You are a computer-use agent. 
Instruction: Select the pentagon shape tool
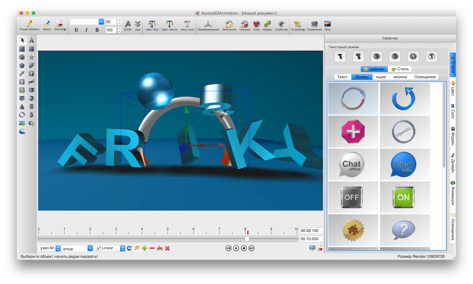(x=22, y=65)
